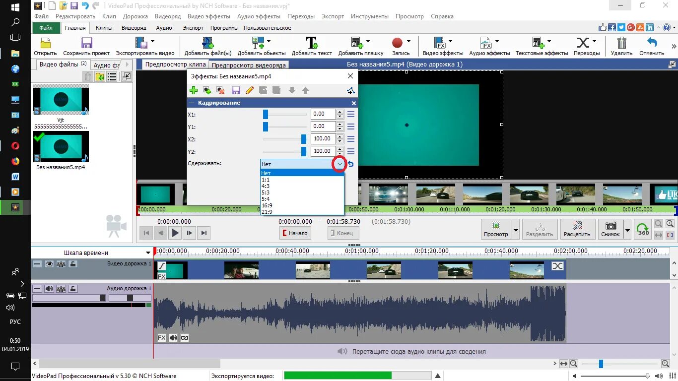This screenshot has width=678, height=381.
Task: Open Видео эффекты in the toolbar
Action: pyautogui.click(x=443, y=47)
